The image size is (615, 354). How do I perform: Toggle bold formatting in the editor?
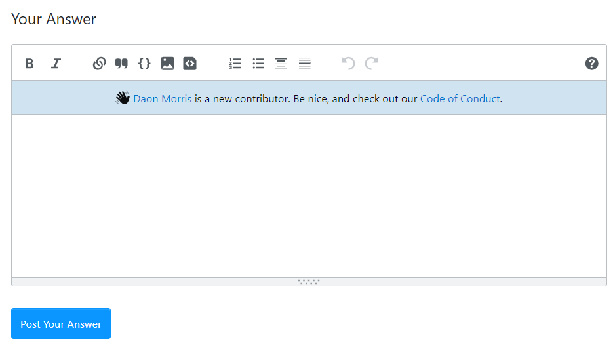coord(30,64)
